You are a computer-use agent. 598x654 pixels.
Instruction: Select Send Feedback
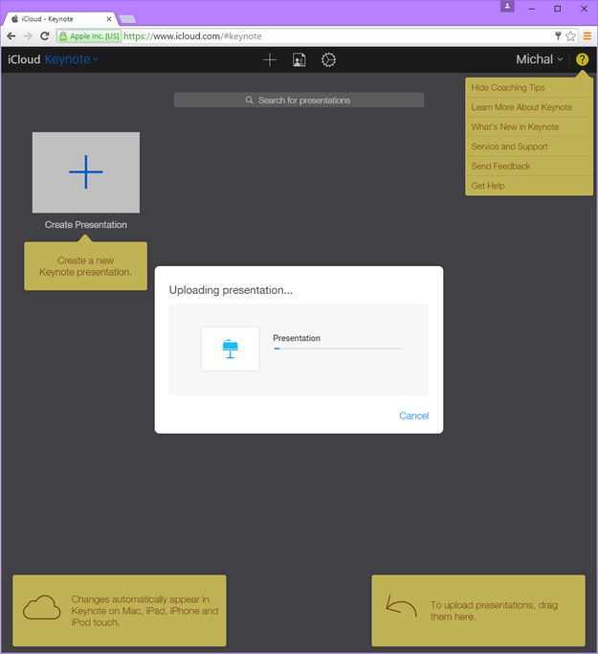click(529, 166)
